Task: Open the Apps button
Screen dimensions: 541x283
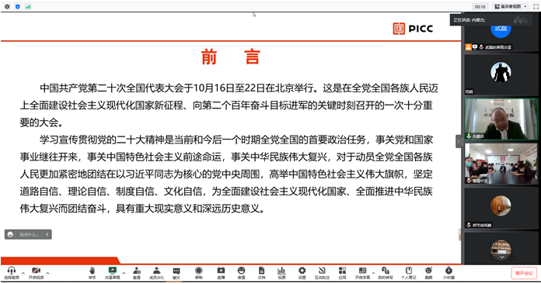Action: (342, 273)
